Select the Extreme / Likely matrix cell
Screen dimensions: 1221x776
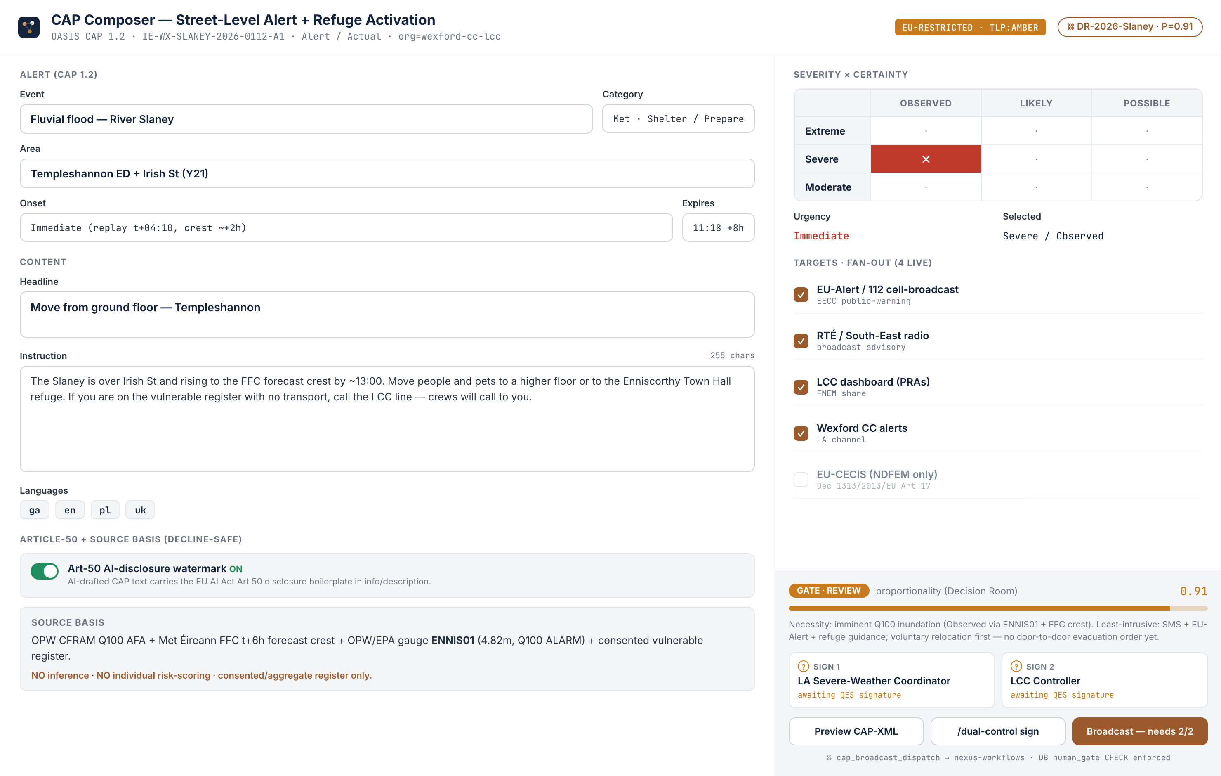click(1036, 131)
